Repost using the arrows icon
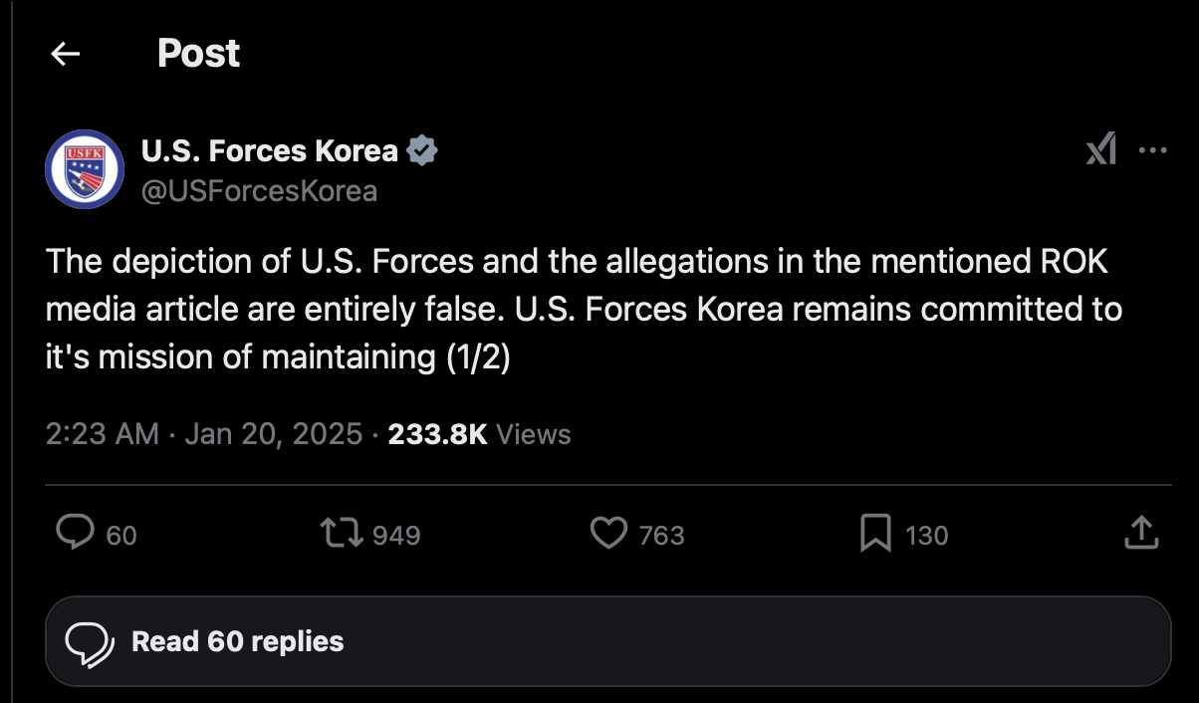This screenshot has height=703, width=1199. coord(341,534)
